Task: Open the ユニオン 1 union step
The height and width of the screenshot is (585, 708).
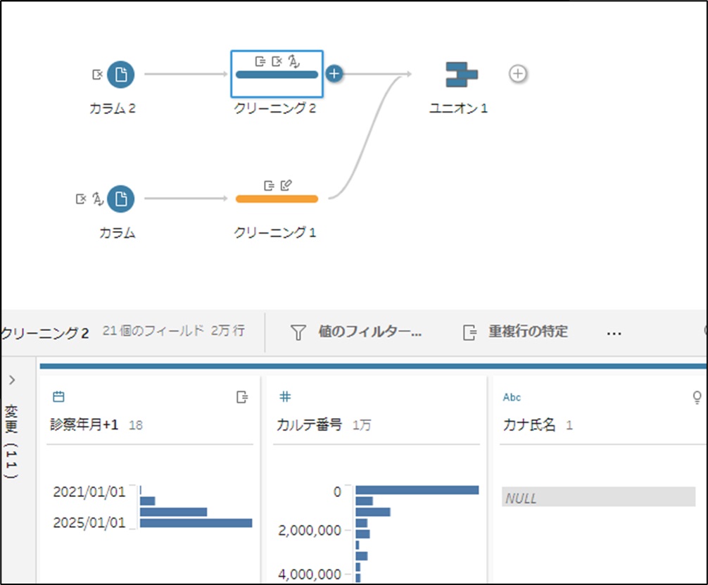Action: [461, 75]
